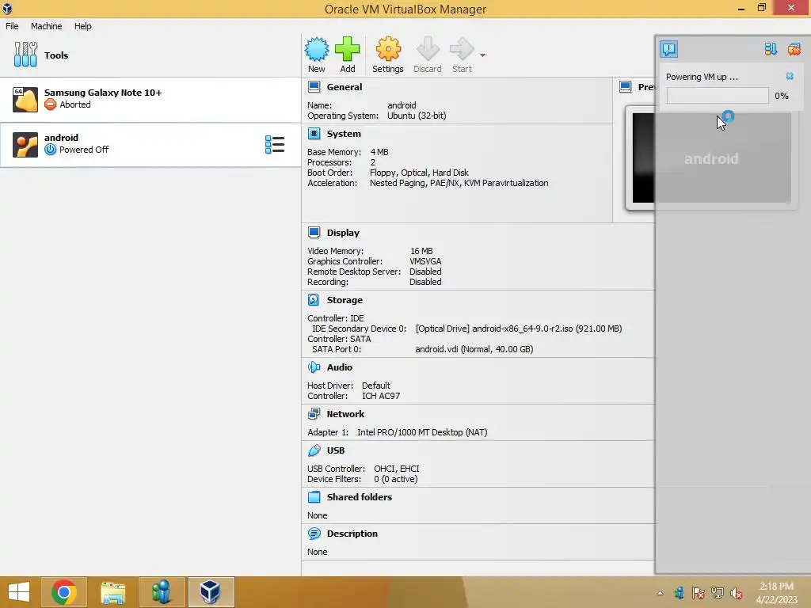
Task: Click the Audio section header
Action: 339,367
